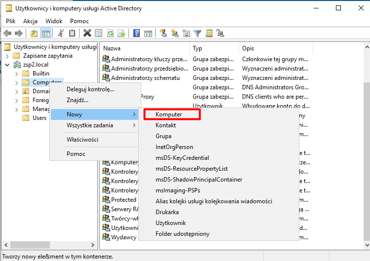Click the Export list toolbar icon

pyautogui.click(x=122, y=33)
